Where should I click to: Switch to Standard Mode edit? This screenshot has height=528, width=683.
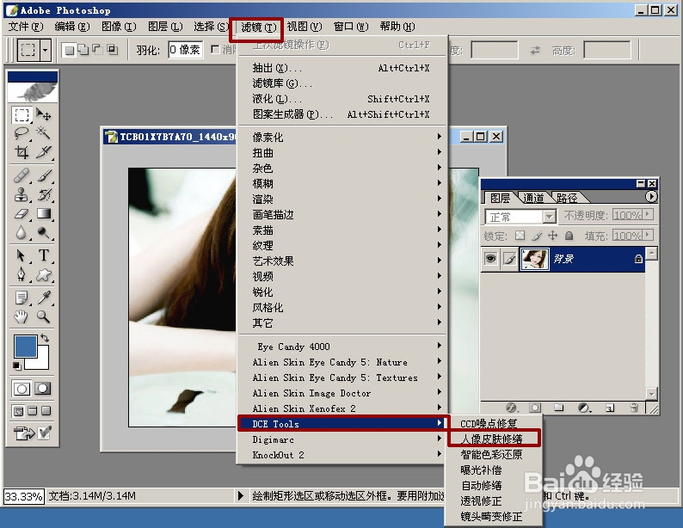22,389
